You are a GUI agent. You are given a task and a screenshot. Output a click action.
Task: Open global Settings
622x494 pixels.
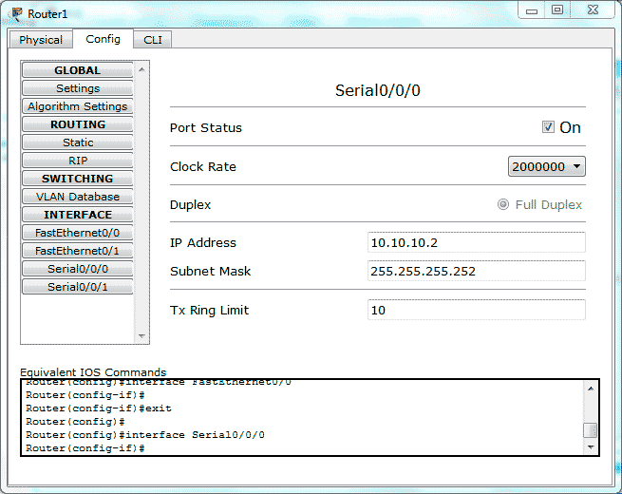tap(78, 88)
